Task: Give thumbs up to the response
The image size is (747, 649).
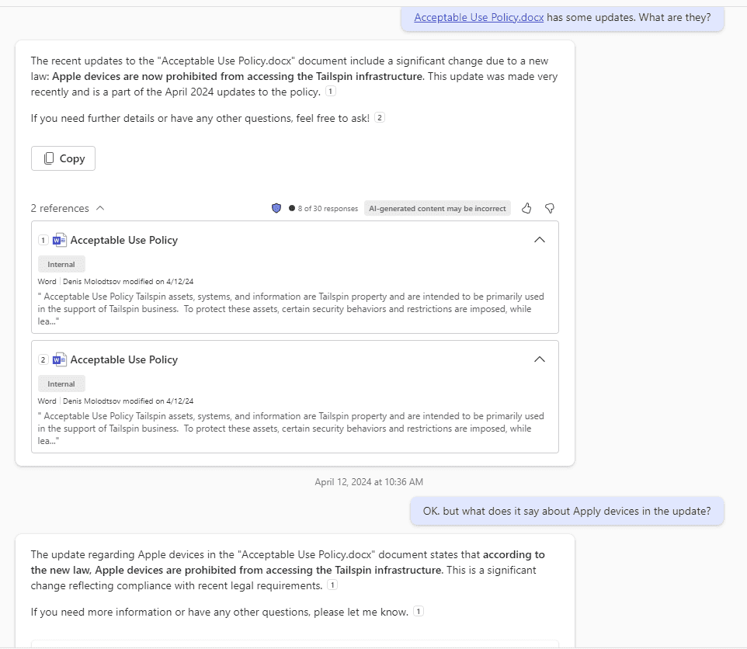Action: click(x=526, y=209)
